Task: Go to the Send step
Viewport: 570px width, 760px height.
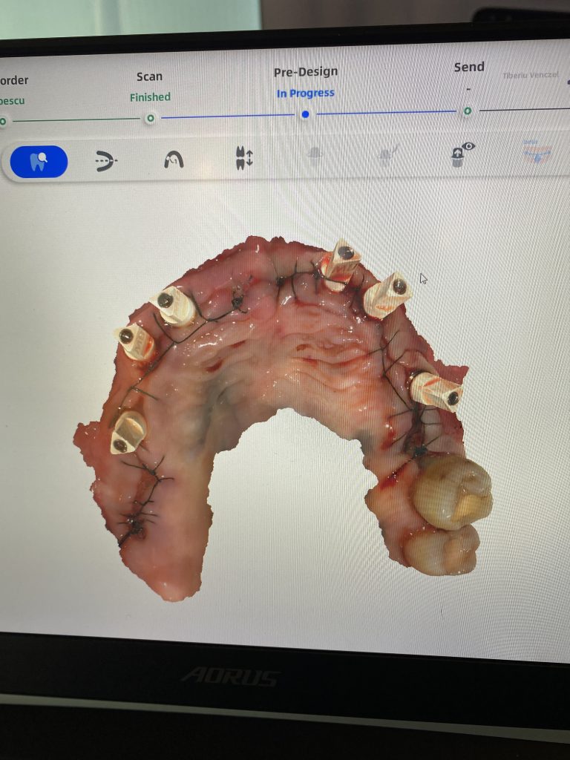Action: coord(469,67)
